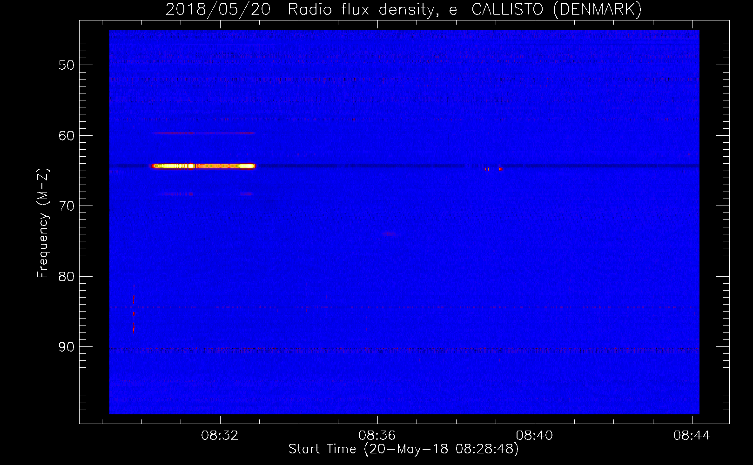Click the 08:44 time tick label
The width and height of the screenshot is (753, 465).
click(692, 435)
